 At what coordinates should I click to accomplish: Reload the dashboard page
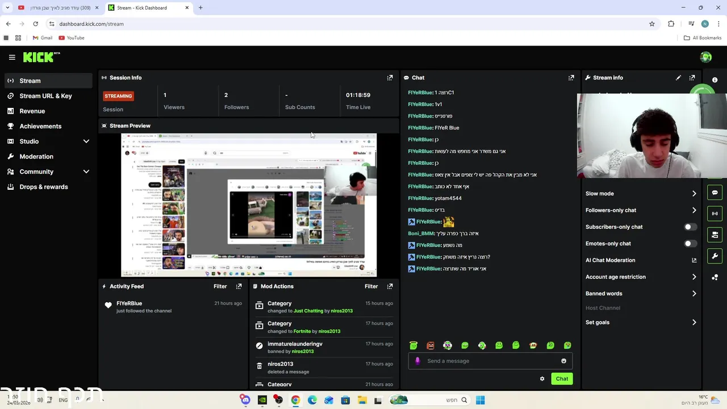pos(35,24)
